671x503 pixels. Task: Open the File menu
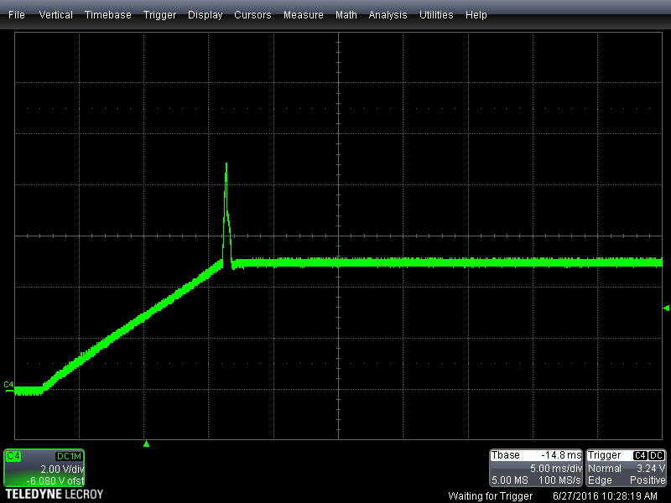point(17,15)
